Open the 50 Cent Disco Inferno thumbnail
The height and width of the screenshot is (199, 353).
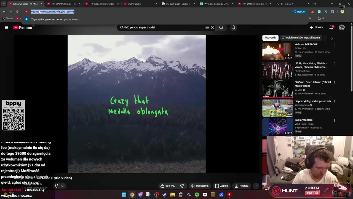pyautogui.click(x=277, y=89)
